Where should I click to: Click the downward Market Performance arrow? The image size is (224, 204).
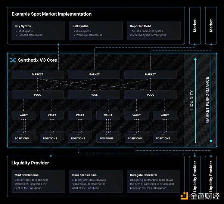(211, 100)
